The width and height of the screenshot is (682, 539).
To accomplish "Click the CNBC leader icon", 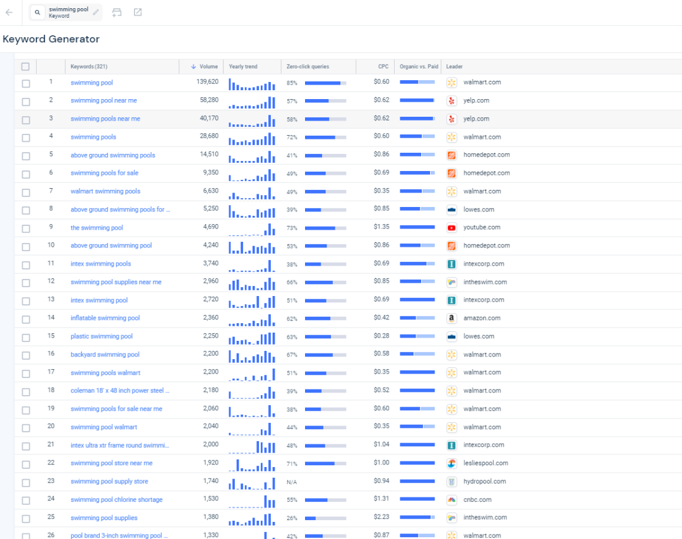I will pos(452,500).
